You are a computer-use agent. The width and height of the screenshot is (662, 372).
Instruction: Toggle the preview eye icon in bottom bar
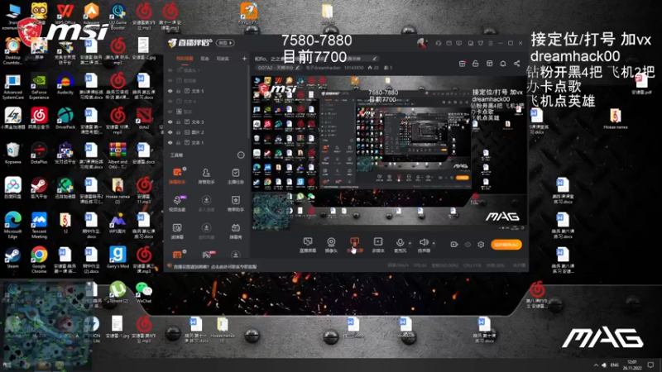pyautogui.click(x=468, y=244)
